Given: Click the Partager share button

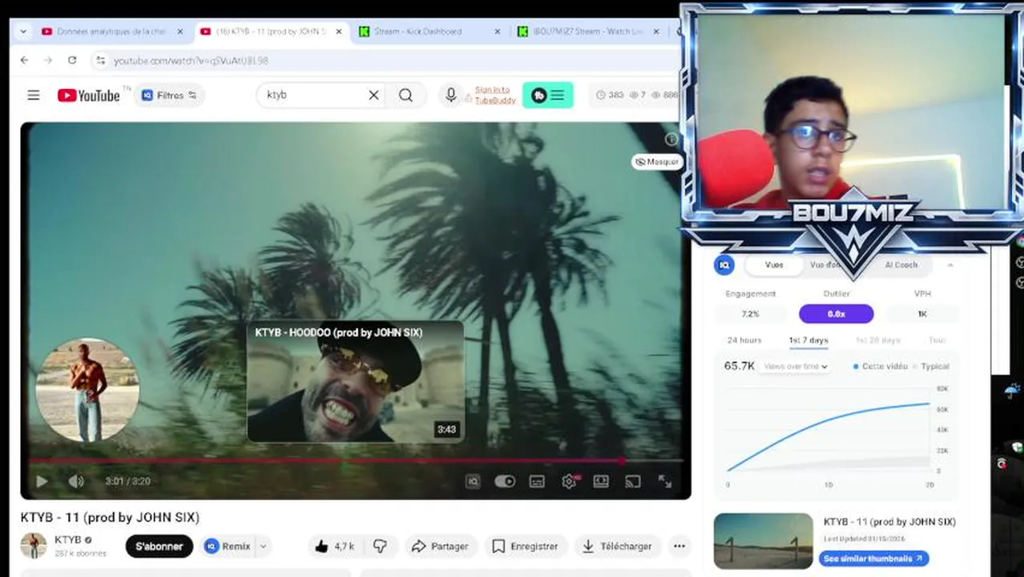Looking at the screenshot, I should point(440,547).
